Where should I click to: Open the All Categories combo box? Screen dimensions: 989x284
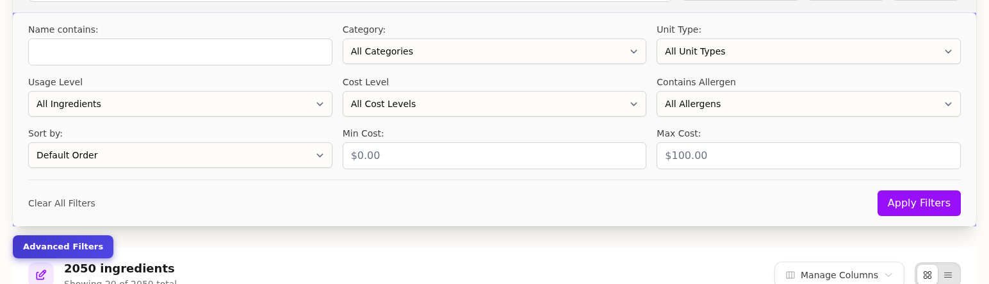pyautogui.click(x=494, y=51)
